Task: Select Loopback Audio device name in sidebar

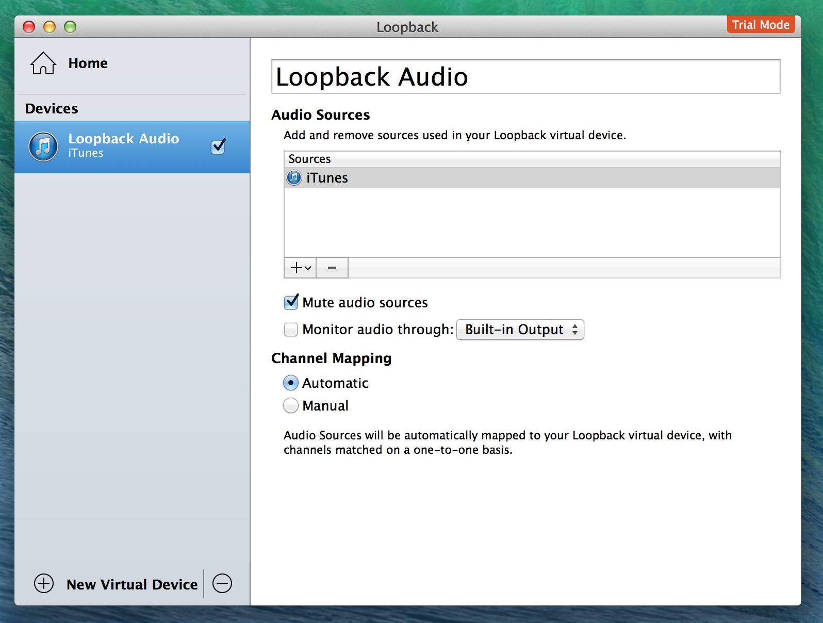Action: tap(124, 139)
